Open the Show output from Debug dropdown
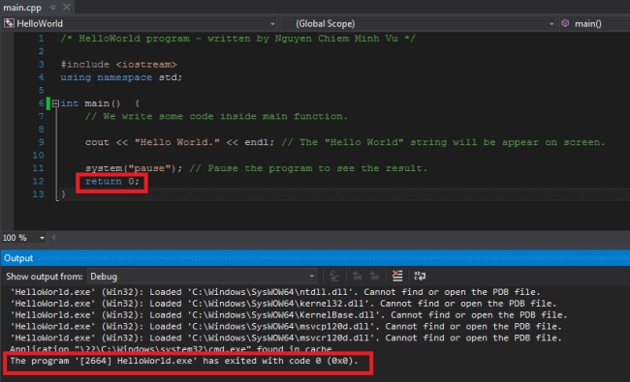Image resolution: width=630 pixels, height=382 pixels. [202, 277]
